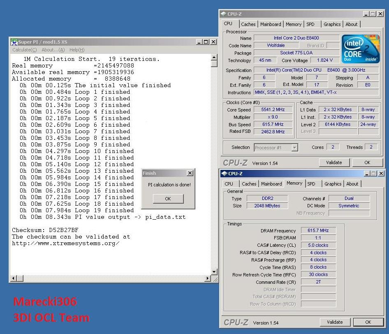Click Super PI horizontal scrollbar thumb
The height and width of the screenshot is (334, 389).
(x=20, y=278)
